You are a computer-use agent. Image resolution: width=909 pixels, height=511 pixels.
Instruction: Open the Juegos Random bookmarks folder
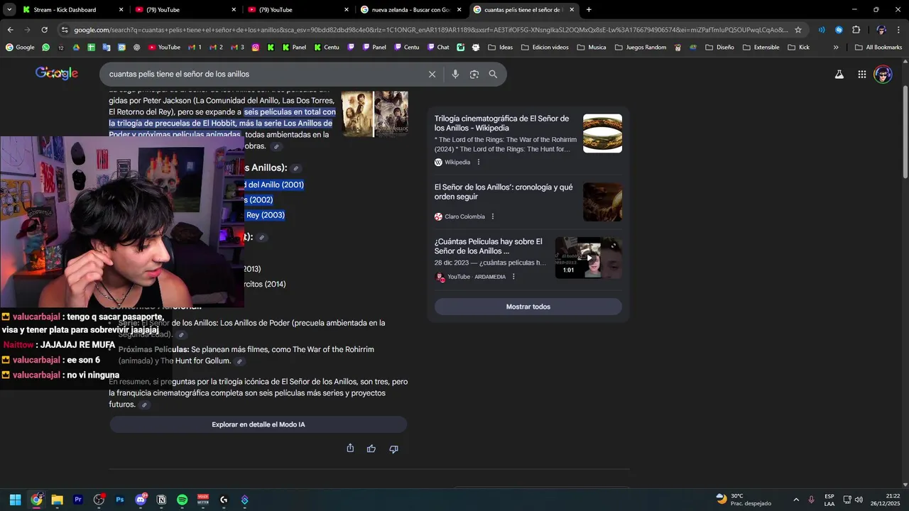(x=640, y=48)
